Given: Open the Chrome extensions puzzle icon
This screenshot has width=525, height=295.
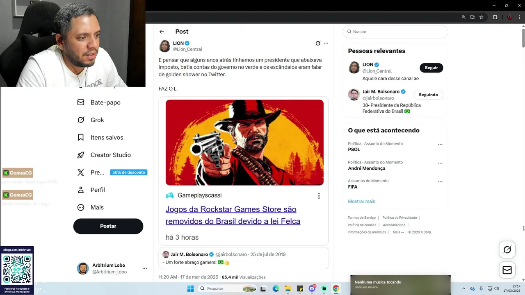Looking at the screenshot, I should coord(495,17).
